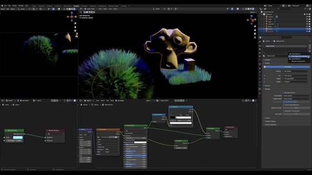This screenshot has height=175, width=312.
Task: Click the Use Nodes button in properties
Action: [x=287, y=67]
